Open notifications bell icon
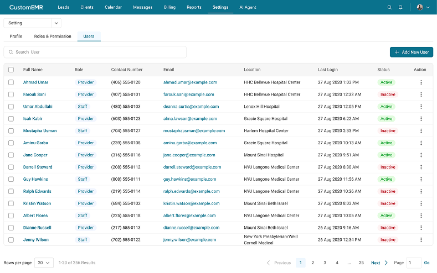This screenshot has height=273, width=437. [400, 7]
